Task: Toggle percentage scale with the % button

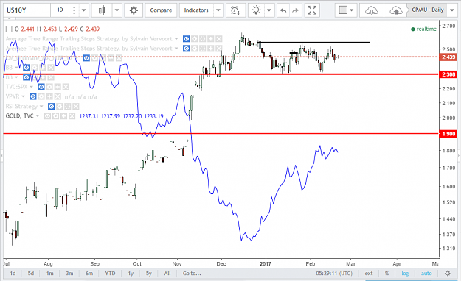Action: coord(387,274)
